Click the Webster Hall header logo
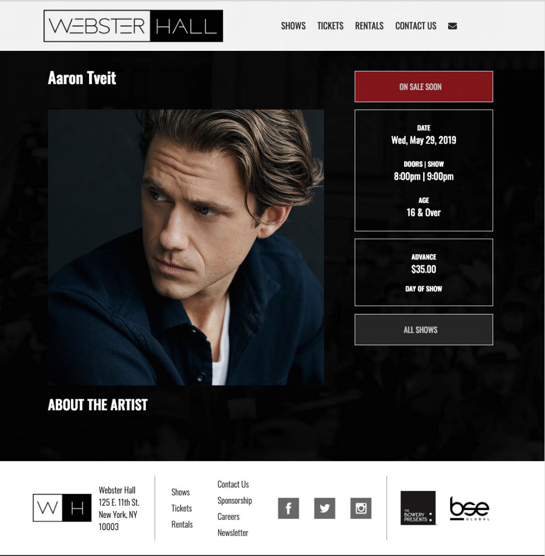Image resolution: width=545 pixels, height=556 pixels. pos(133,26)
